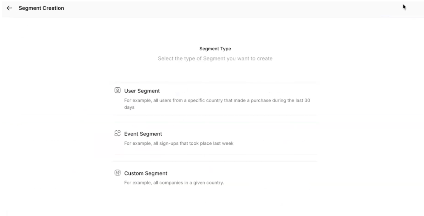The height and width of the screenshot is (216, 424).
Task: Select the Event Segment option
Action: pyautogui.click(x=215, y=138)
